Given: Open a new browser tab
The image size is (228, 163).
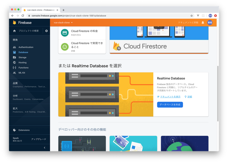Looking at the screenshot, I should [x=64, y=10].
